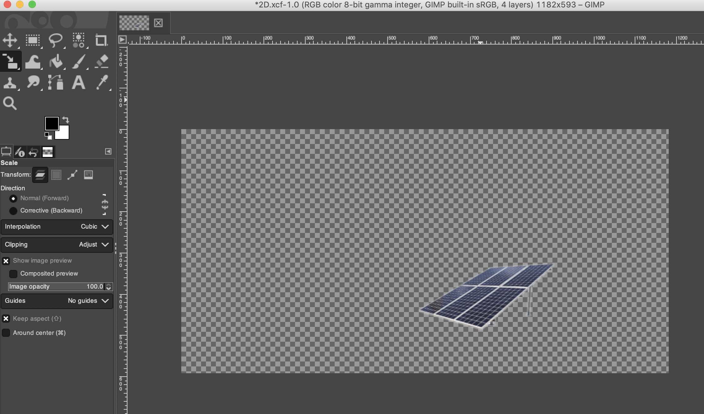
Task: Switch to the Tool Options tab
Action: [6, 152]
